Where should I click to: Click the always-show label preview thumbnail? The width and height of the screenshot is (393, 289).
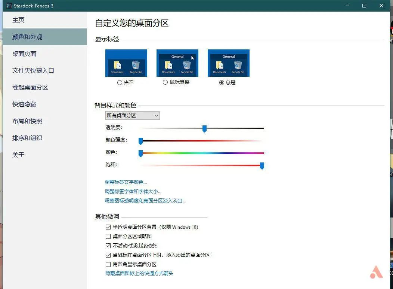[x=228, y=63]
